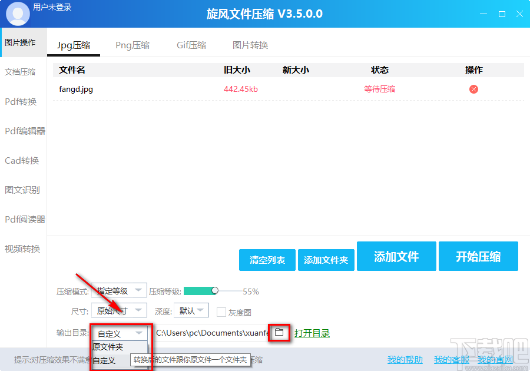This screenshot has width=530, height=371.
Task: Open the Pdf转换 panel in sidebar
Action: 21,101
